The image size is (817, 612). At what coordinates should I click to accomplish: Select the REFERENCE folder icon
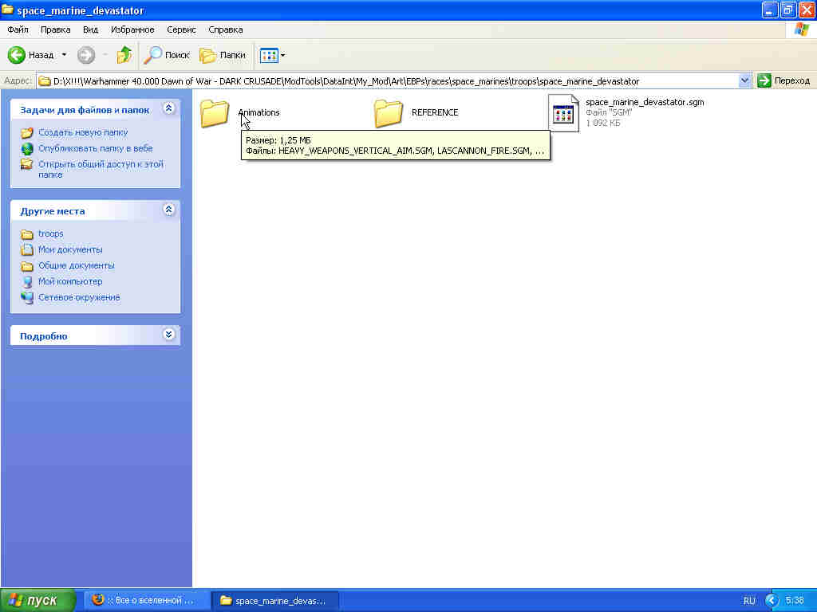(389, 113)
